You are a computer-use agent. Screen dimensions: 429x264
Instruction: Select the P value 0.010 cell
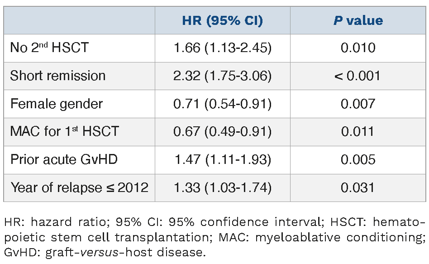358,48
